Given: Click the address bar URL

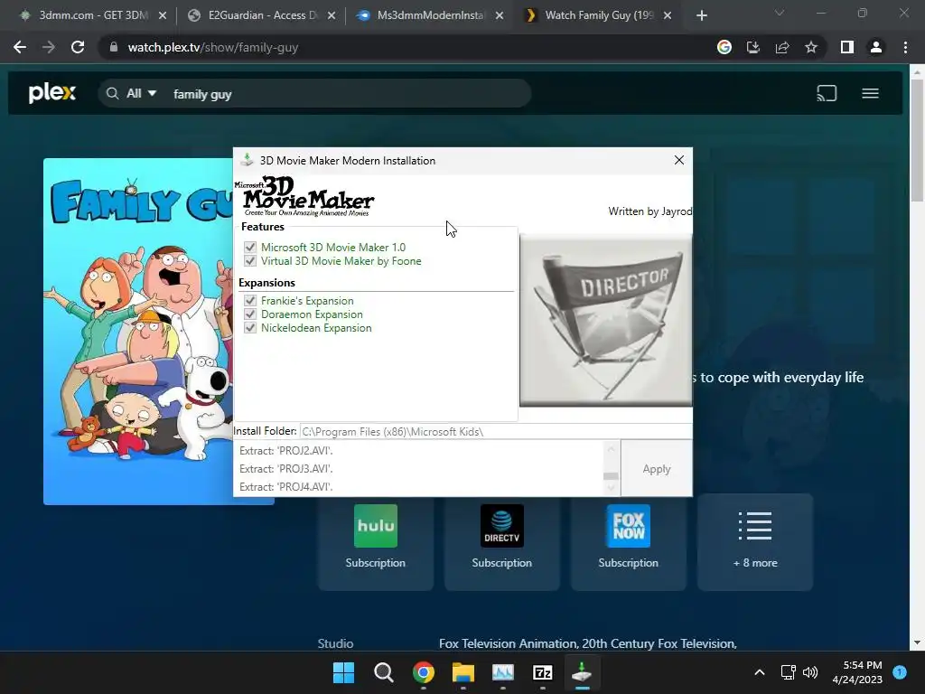Looking at the screenshot, I should [x=213, y=47].
